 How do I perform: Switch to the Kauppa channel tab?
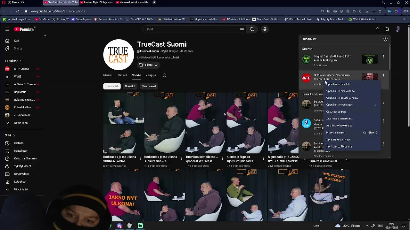(151, 75)
